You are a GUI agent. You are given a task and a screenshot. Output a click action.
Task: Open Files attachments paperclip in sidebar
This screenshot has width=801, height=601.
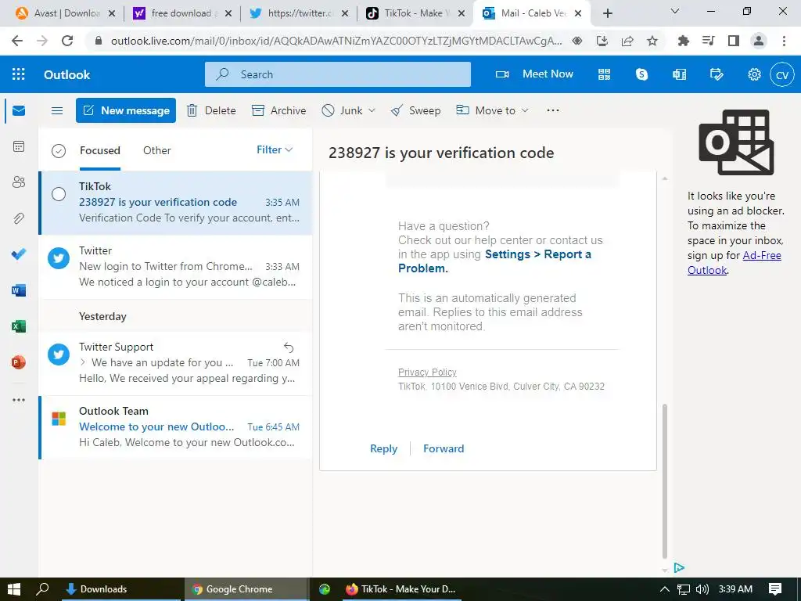19,218
